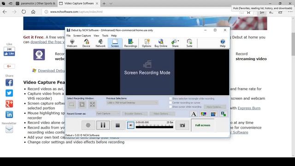
Task: Take snapshot with camera button
Action: (x=182, y=125)
